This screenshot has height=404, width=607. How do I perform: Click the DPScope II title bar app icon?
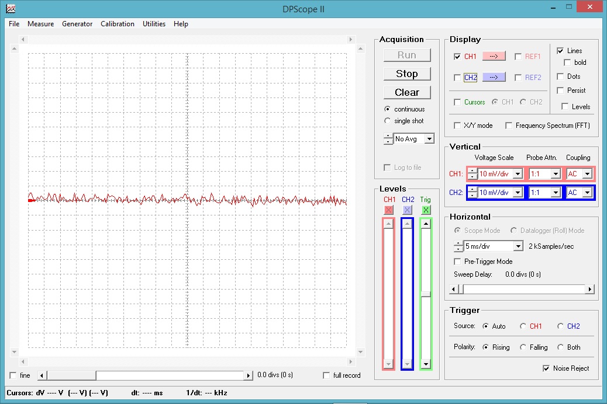tap(11, 8)
